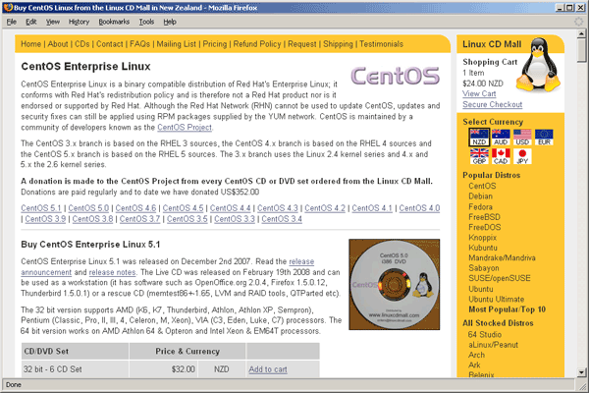589x393 pixels.
Task: Click the '32 bit - 6 CD Set' cell
Action: click(x=76, y=369)
